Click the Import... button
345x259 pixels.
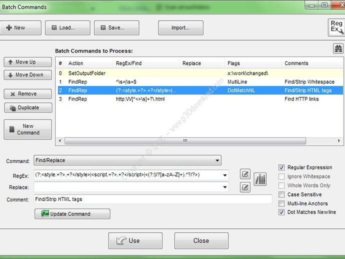click(180, 27)
